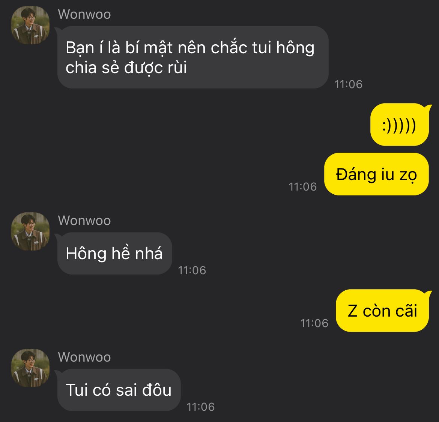Open Wonwoo's avatar beside the first message
This screenshot has width=439, height=422.
coord(30,25)
